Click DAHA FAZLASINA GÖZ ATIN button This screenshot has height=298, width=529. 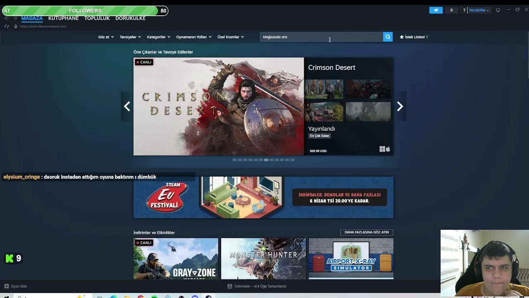tap(367, 232)
